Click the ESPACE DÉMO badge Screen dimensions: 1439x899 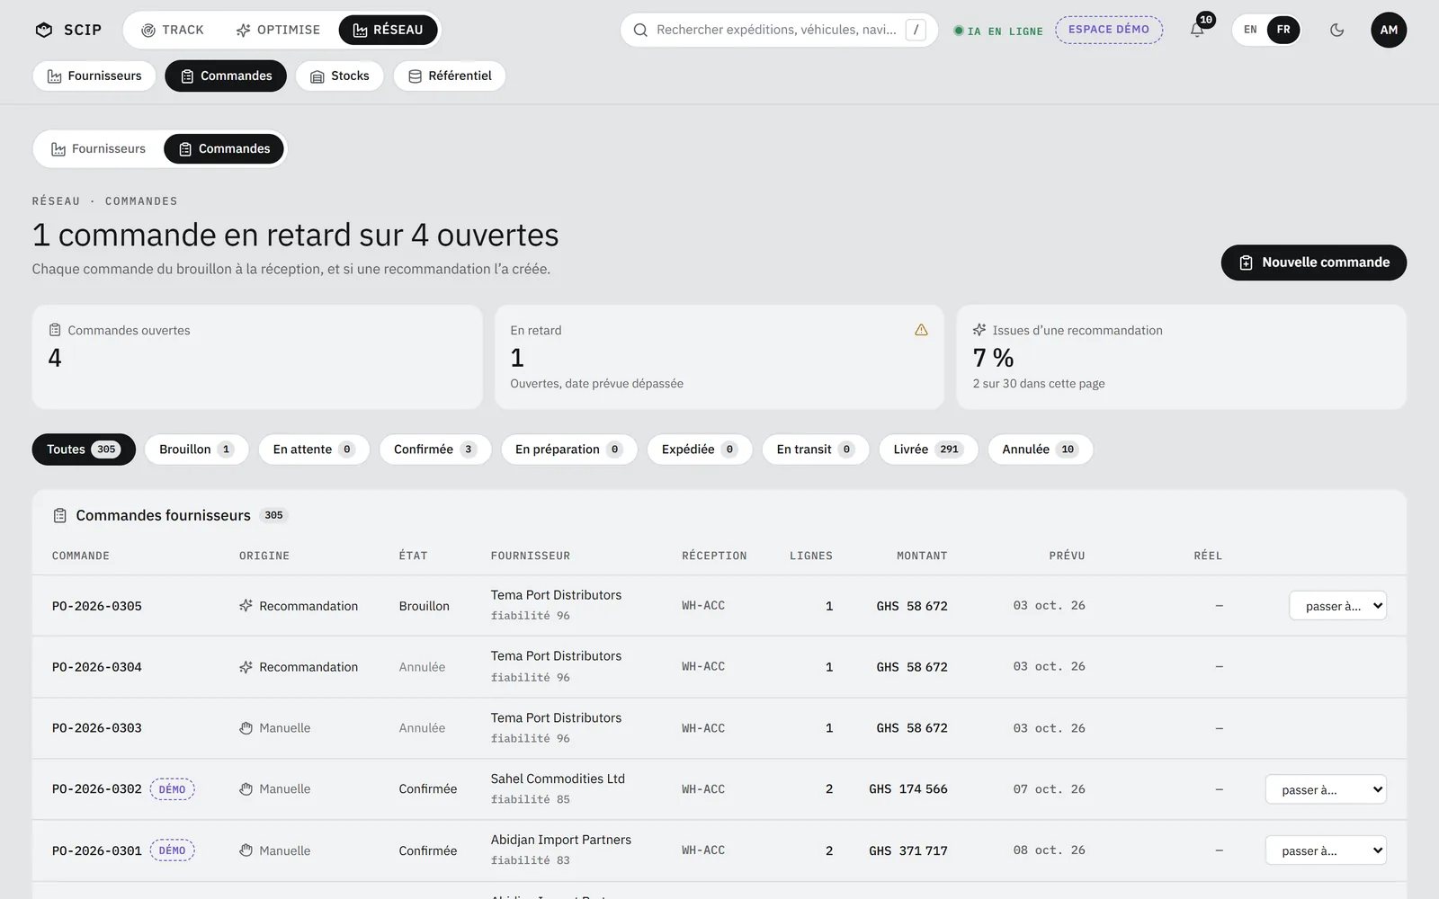point(1109,30)
